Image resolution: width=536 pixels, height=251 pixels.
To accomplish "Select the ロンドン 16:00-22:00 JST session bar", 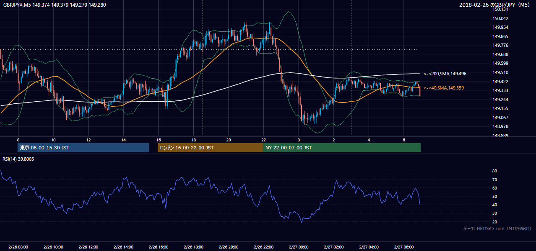I will click(x=210, y=148).
